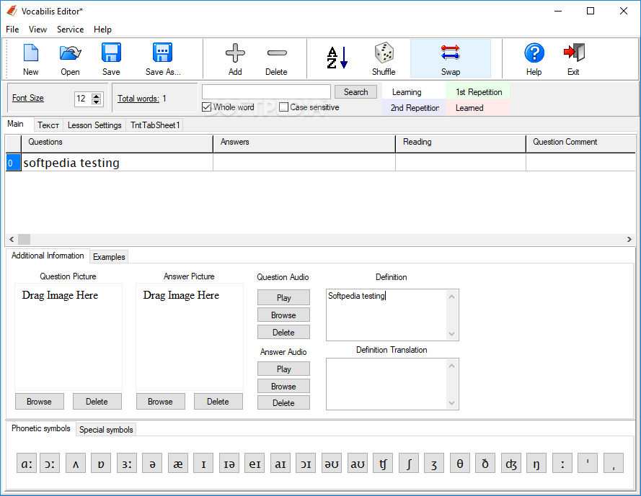
Task: Insert phonetic symbol ʃ
Action: 408,464
